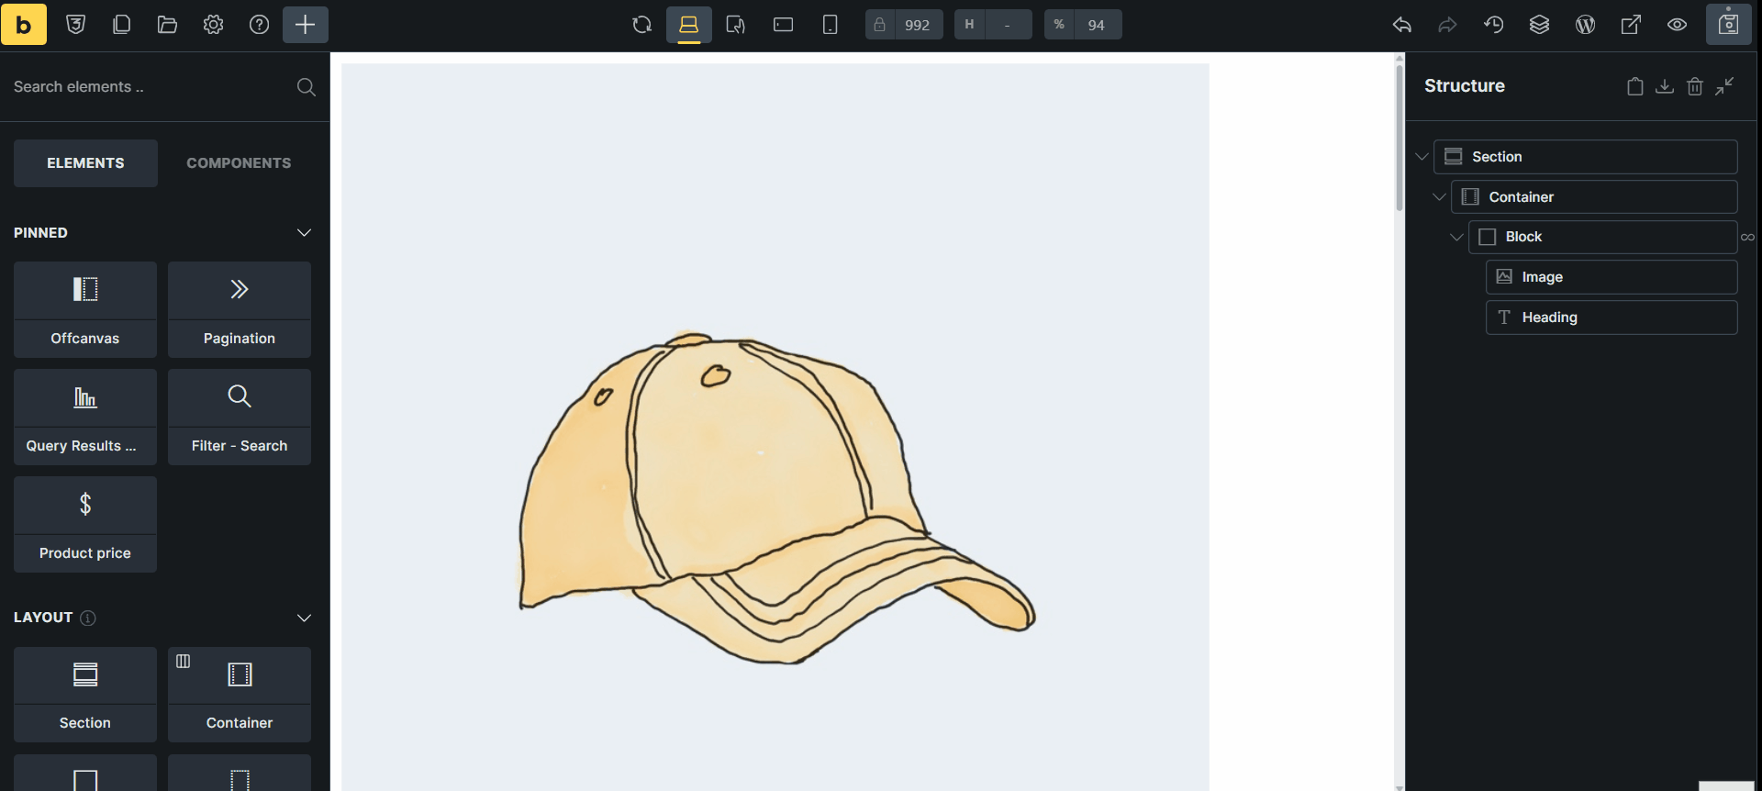Select mobile landscape breakpoint
The image size is (1762, 791).
coord(783,25)
